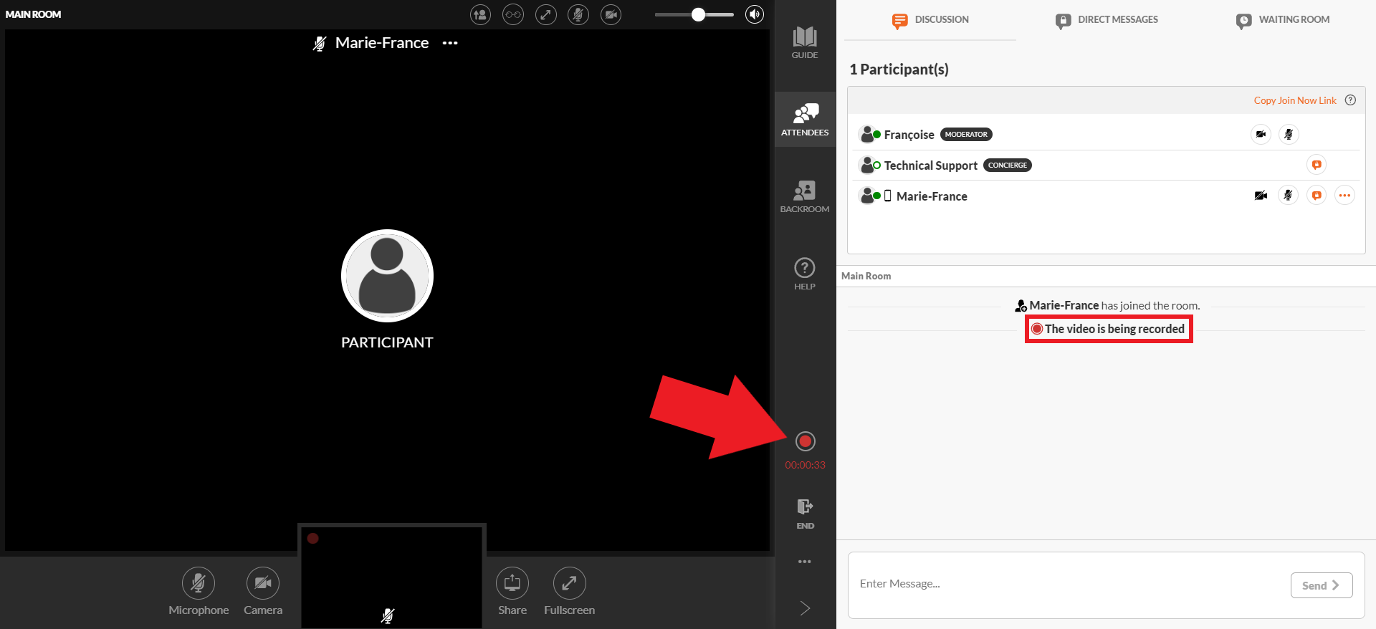Click the Copy Join Now Link

pos(1295,100)
